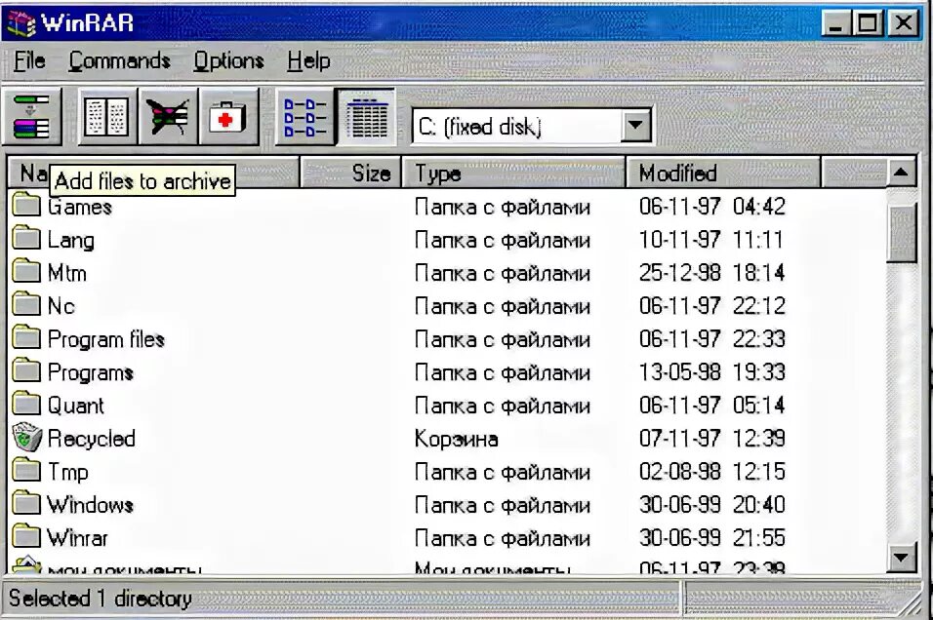Click the Mtm folder icon
This screenshot has height=620, width=933.
point(26,271)
